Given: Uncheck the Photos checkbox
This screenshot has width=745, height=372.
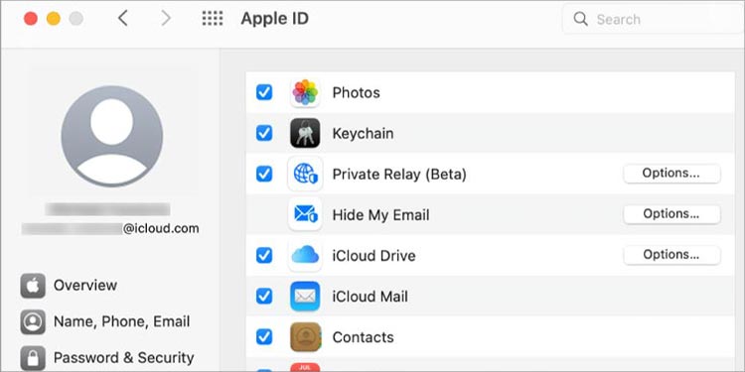Looking at the screenshot, I should coord(264,92).
